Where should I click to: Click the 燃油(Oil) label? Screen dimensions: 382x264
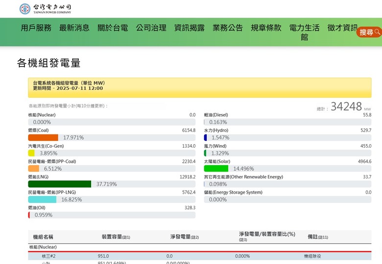[x=37, y=208]
